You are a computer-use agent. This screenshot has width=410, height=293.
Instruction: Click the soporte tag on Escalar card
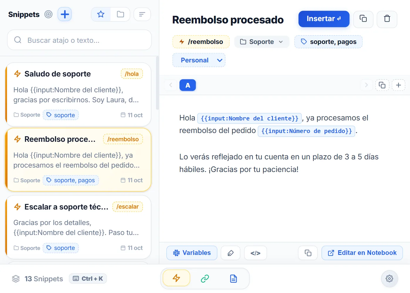[x=61, y=248]
